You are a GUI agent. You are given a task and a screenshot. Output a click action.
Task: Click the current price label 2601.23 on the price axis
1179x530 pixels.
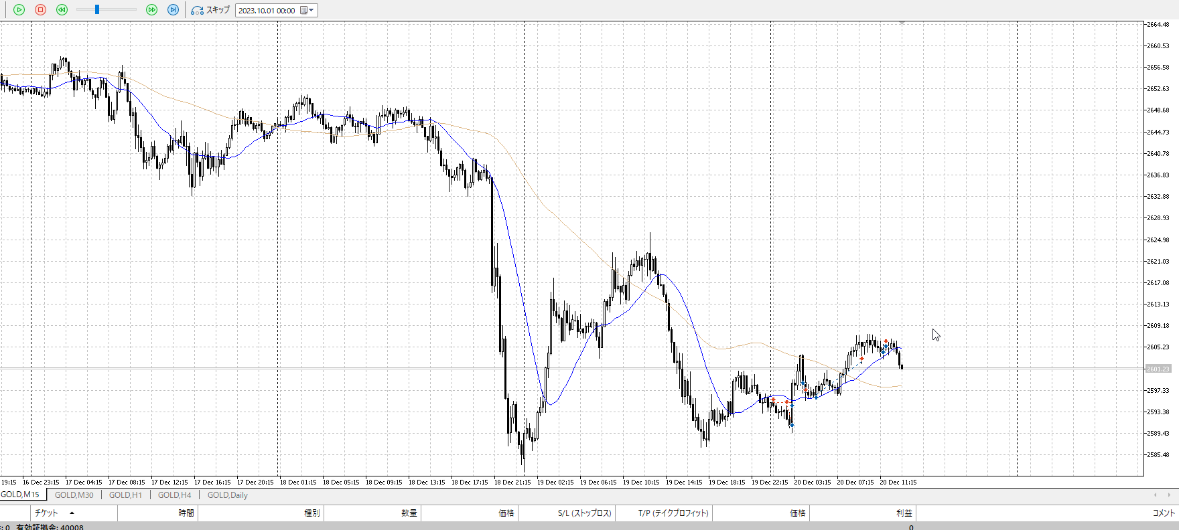(1158, 369)
